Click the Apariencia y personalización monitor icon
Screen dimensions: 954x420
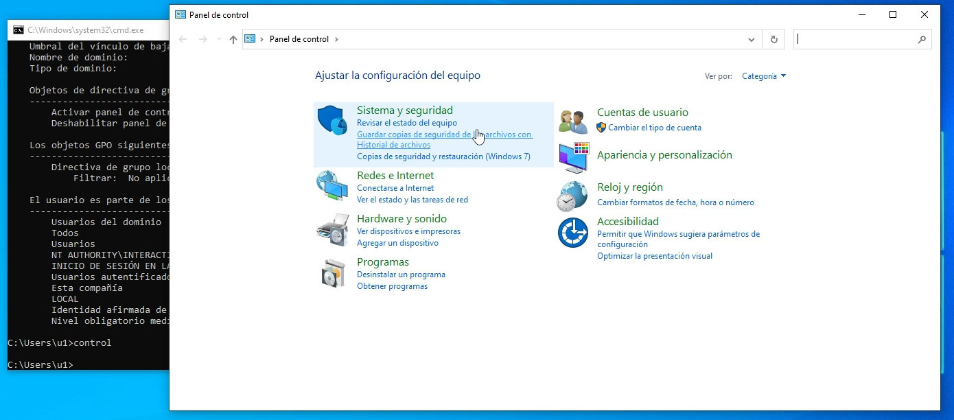point(573,158)
